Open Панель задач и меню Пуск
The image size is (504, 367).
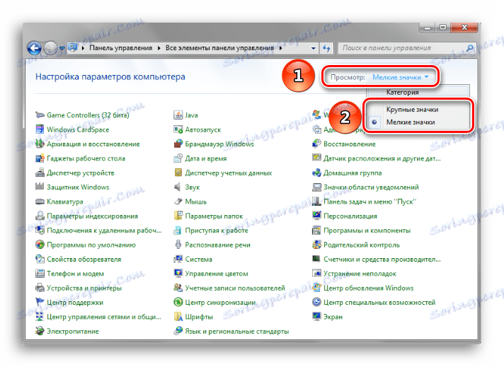coord(370,202)
